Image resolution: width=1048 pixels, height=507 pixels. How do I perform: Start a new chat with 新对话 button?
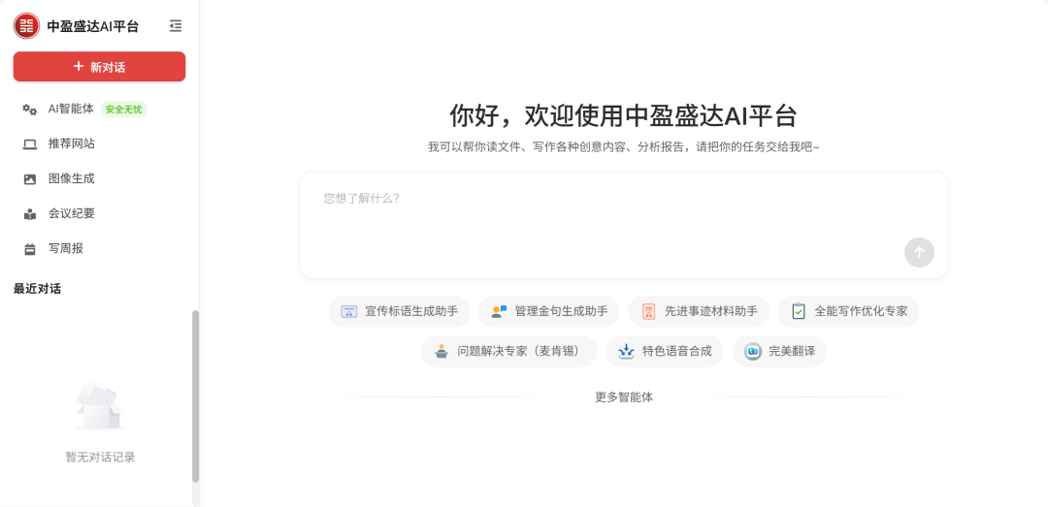tap(100, 67)
